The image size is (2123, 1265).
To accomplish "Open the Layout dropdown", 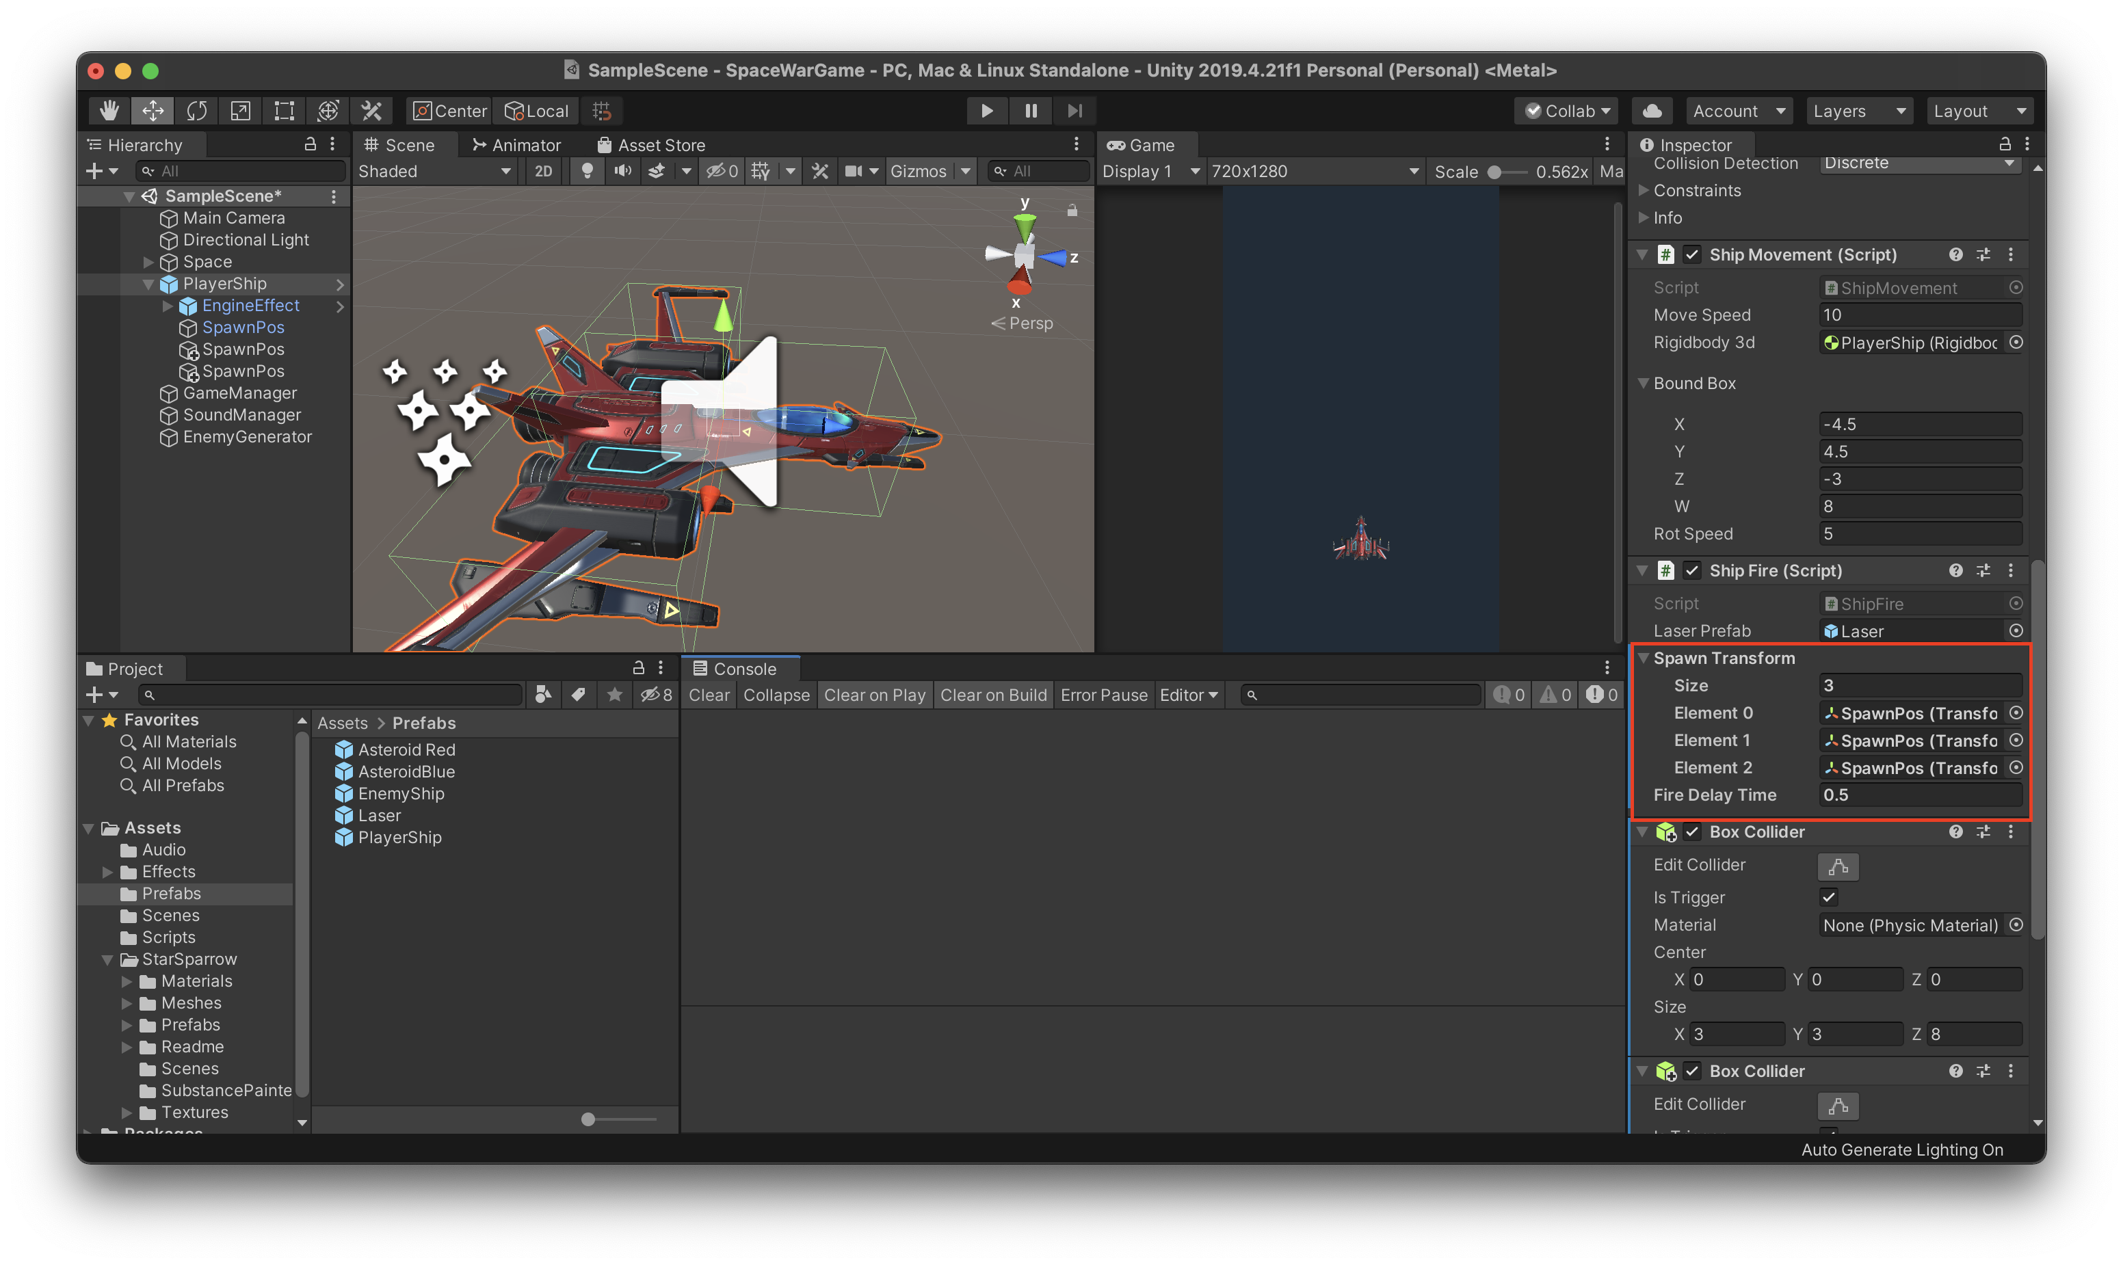I will pyautogui.click(x=1978, y=111).
